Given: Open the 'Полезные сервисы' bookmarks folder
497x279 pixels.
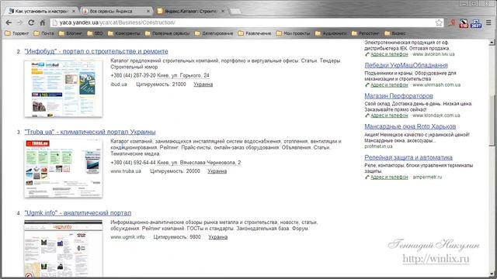Looking at the screenshot, I should tap(168, 33).
